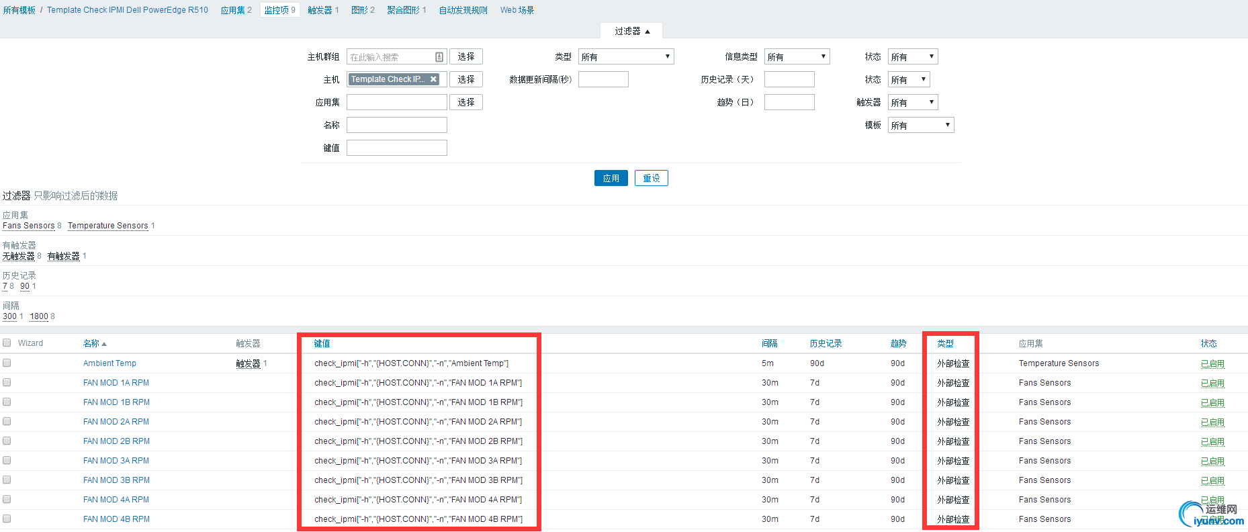This screenshot has height=532, width=1248.
Task: Click into the 应用集 input field
Action: [x=397, y=102]
